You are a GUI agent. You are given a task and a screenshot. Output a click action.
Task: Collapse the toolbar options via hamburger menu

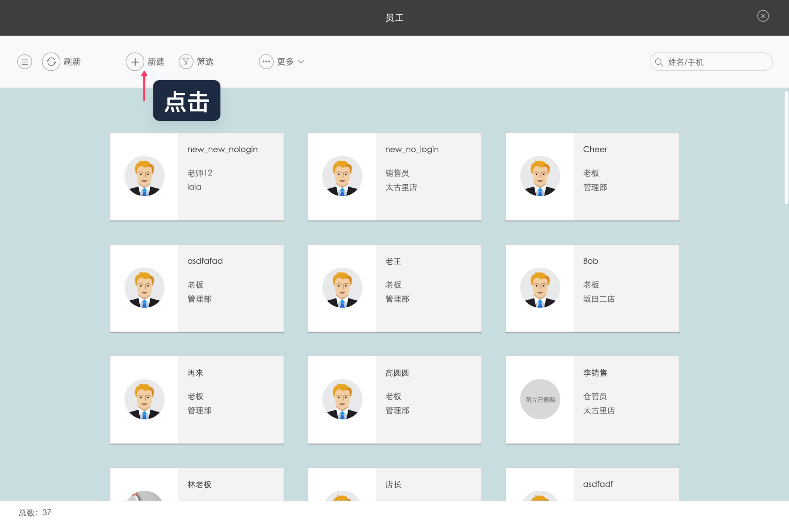tap(24, 61)
